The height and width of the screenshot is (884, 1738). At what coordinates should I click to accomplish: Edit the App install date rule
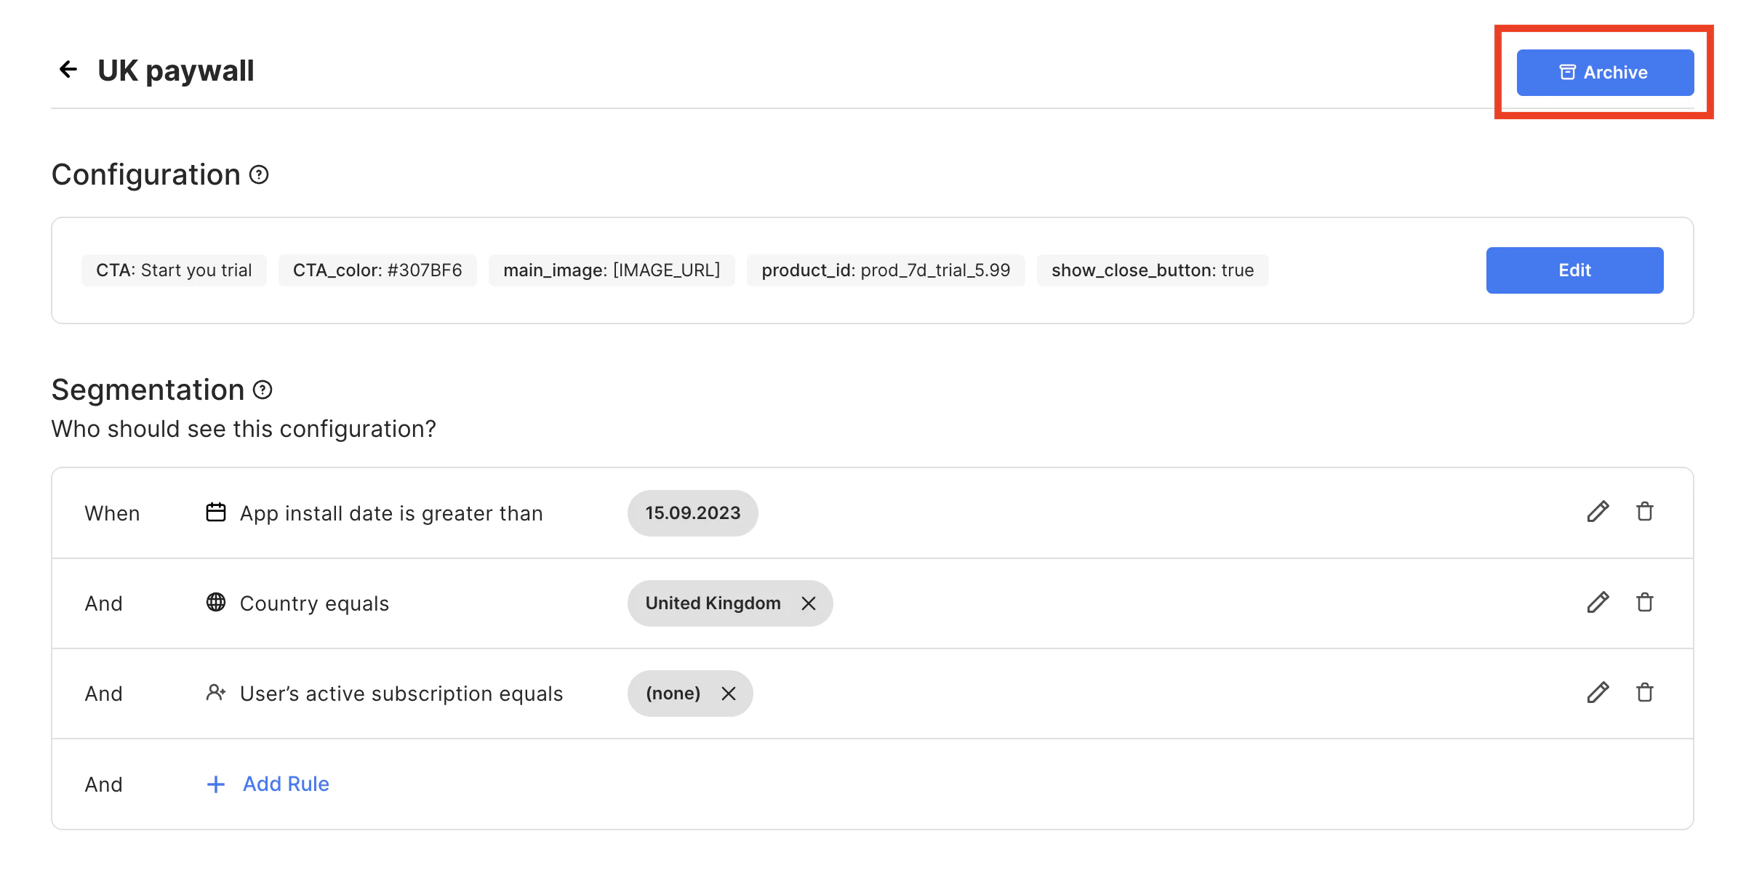1598,513
